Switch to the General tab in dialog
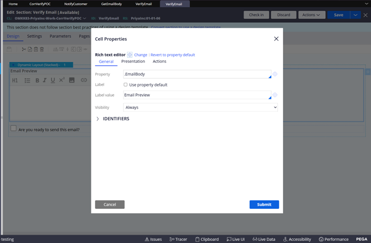 pos(106,62)
